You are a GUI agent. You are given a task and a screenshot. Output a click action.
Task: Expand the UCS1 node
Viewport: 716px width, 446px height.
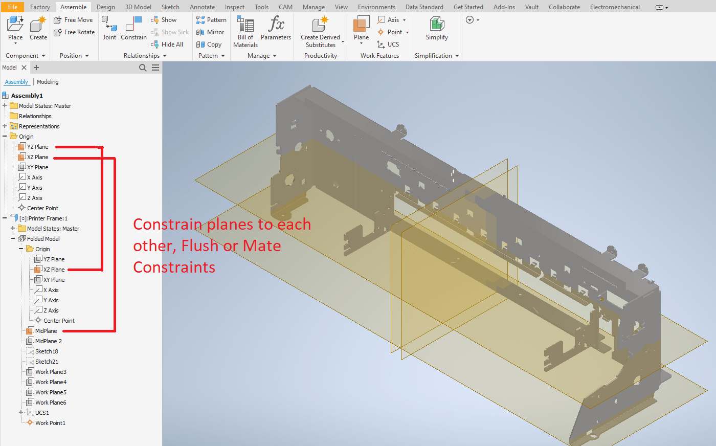point(21,413)
